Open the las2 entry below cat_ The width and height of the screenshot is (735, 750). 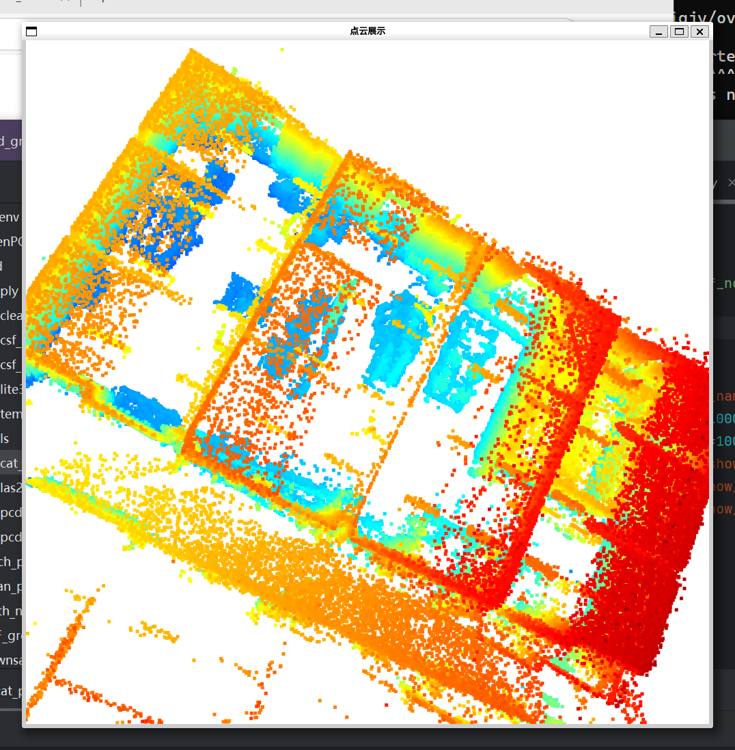click(10, 487)
